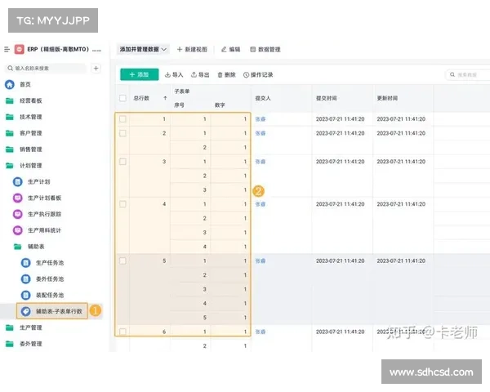Open the 生产执行跟踪 dashboard icon
This screenshot has height=392, width=490.
tap(18, 214)
